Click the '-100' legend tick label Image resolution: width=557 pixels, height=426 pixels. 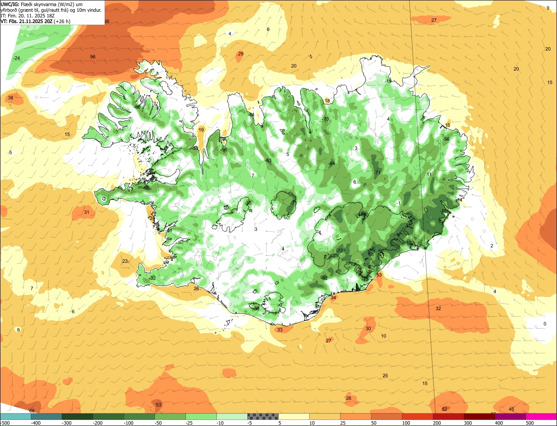129,423
